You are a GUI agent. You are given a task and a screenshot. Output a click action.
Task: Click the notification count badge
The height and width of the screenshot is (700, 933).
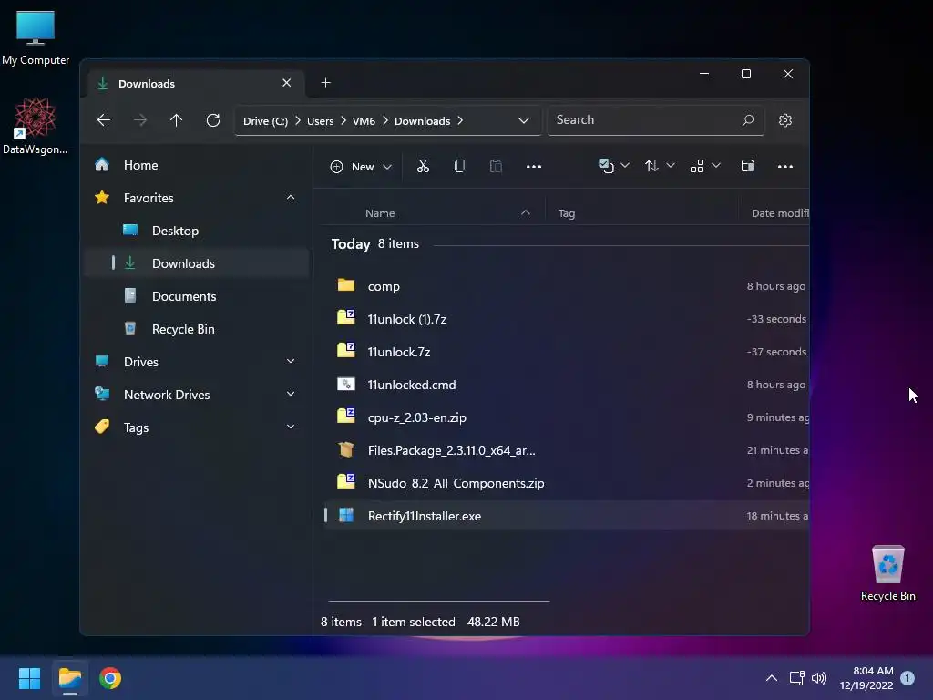point(907,678)
